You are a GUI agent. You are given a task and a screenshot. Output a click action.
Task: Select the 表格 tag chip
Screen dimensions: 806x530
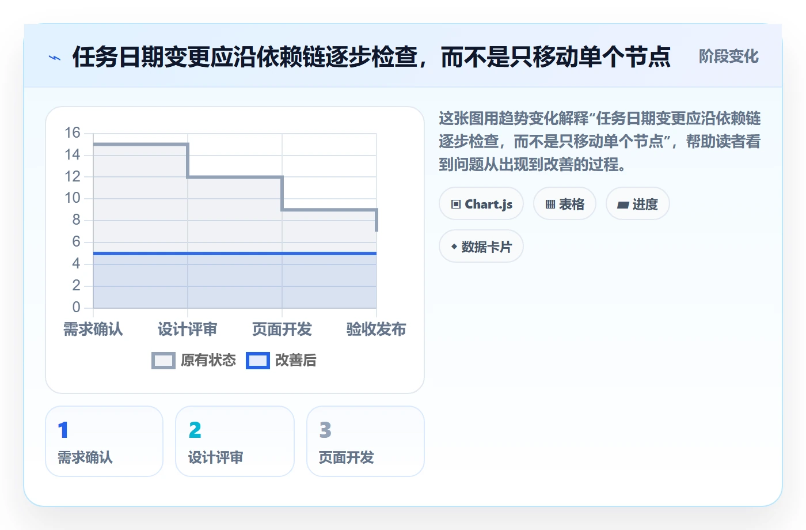(x=565, y=204)
